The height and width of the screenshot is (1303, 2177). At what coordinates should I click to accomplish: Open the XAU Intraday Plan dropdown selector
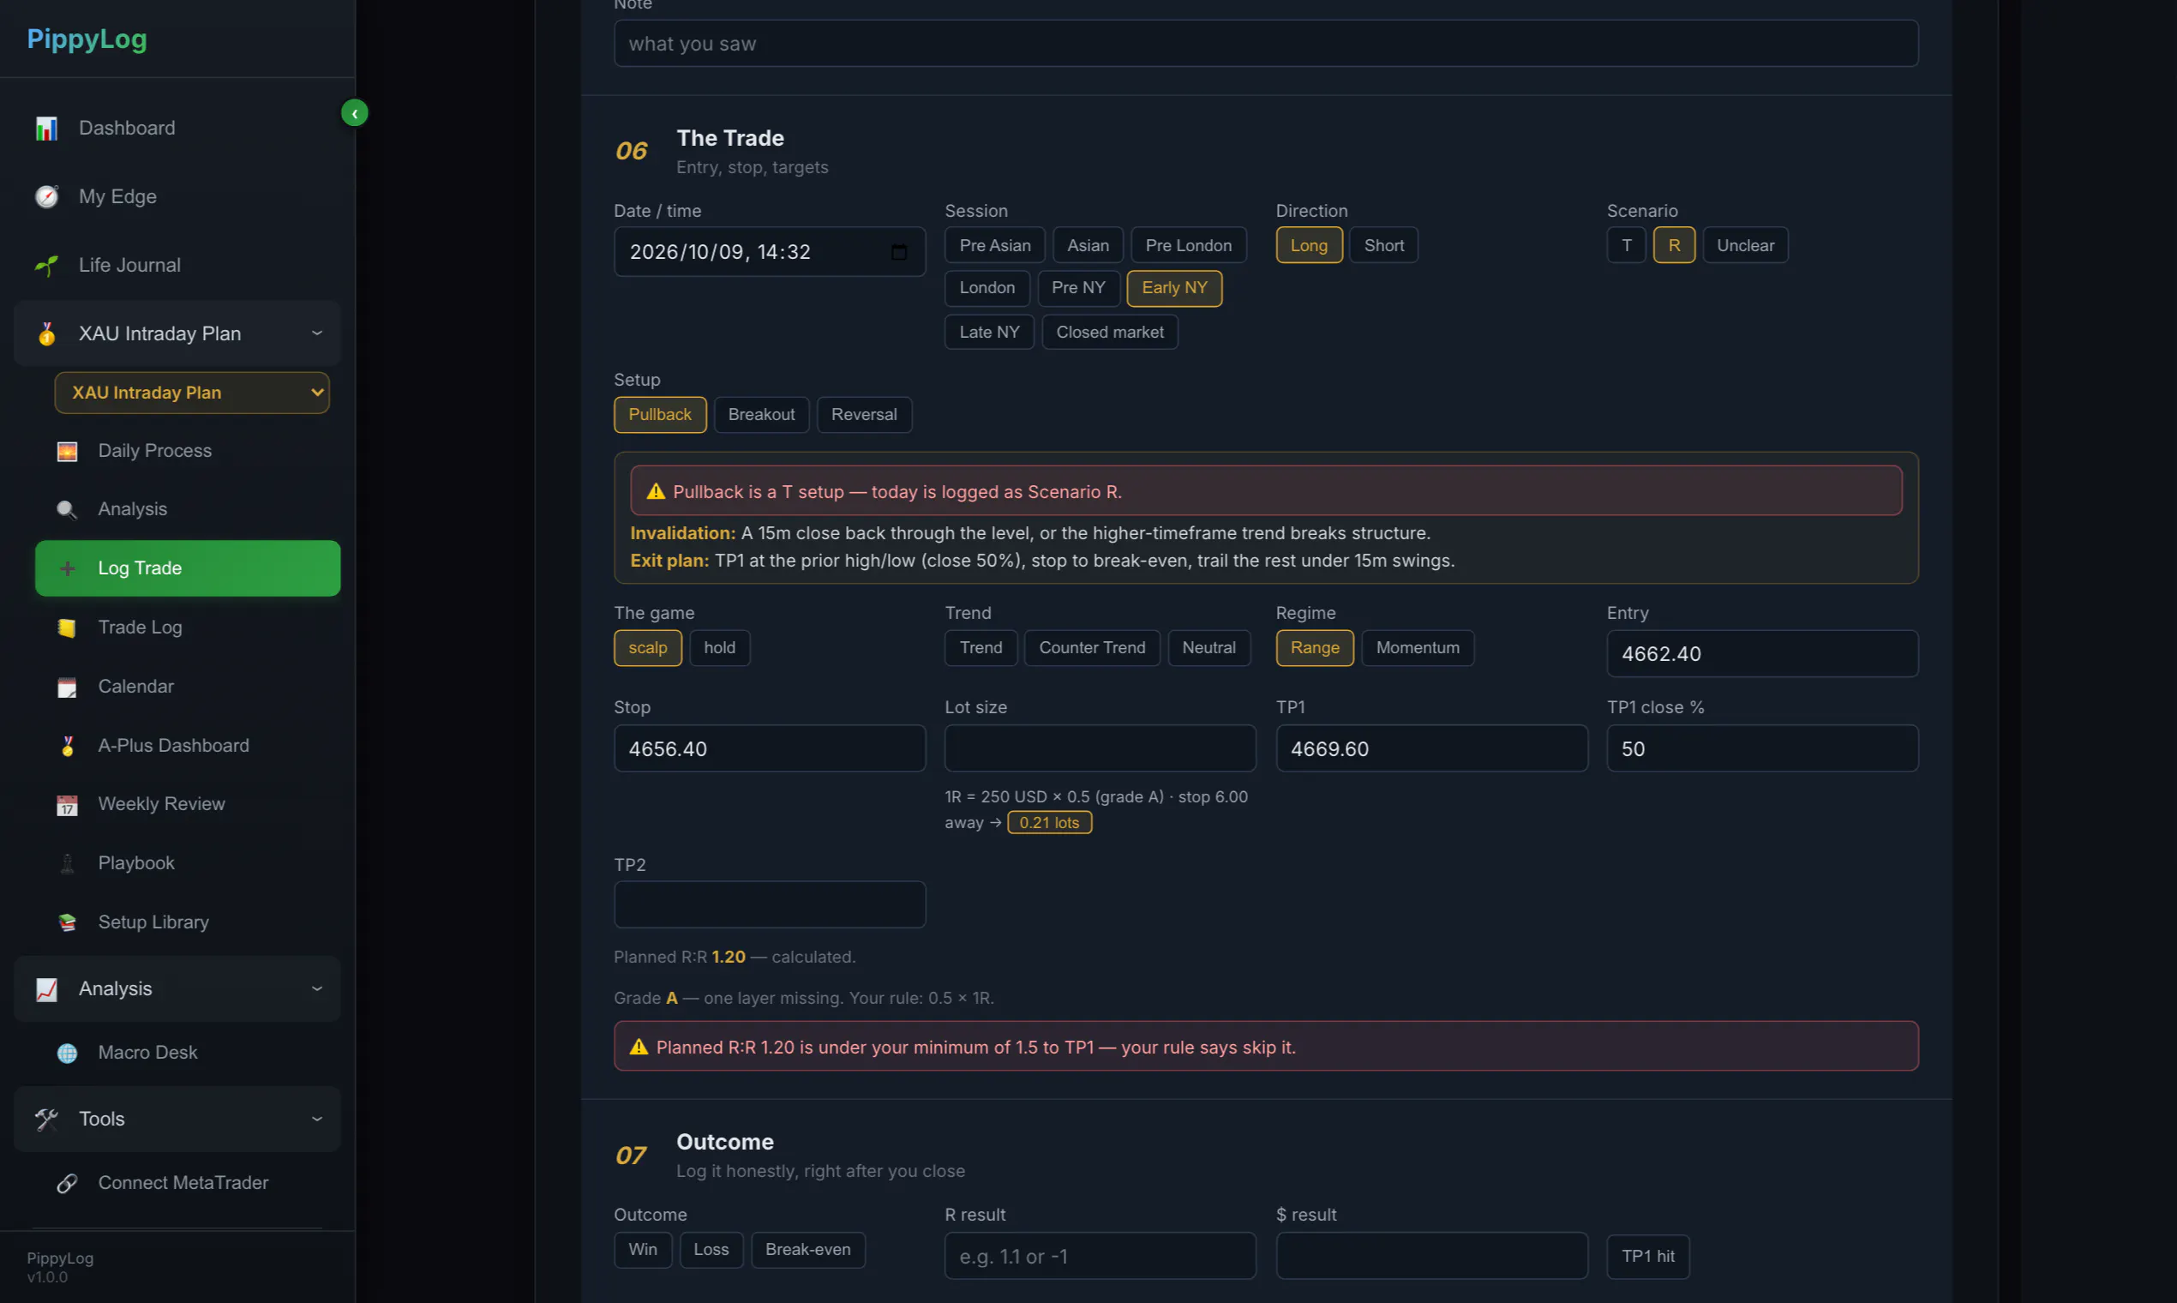pos(191,393)
